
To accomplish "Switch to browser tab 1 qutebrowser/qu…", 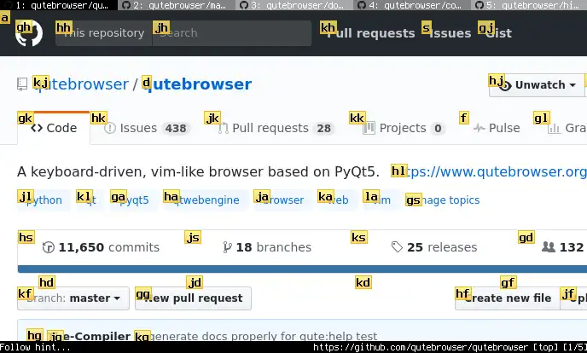I will 59,5.
